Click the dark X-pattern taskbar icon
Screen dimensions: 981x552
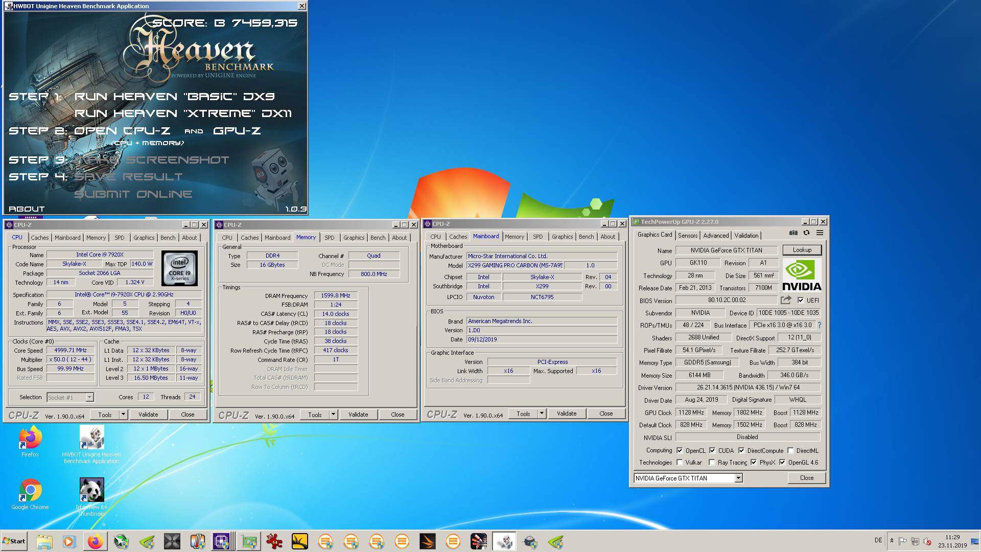tap(172, 541)
